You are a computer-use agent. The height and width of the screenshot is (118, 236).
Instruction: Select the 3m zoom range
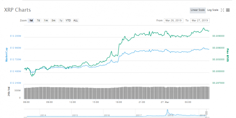tap(53, 20)
